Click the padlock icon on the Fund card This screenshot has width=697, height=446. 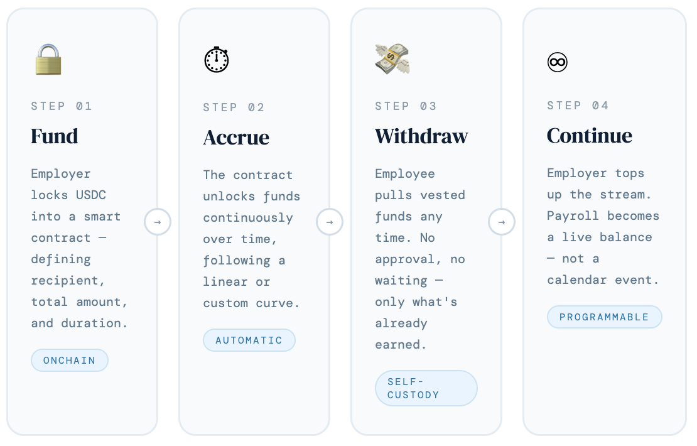click(49, 59)
